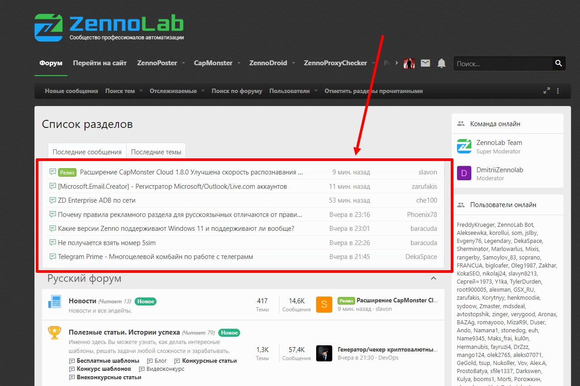This screenshot has width=580, height=386.
Task: Open the orange S avatar of slavon
Action: click(x=324, y=305)
